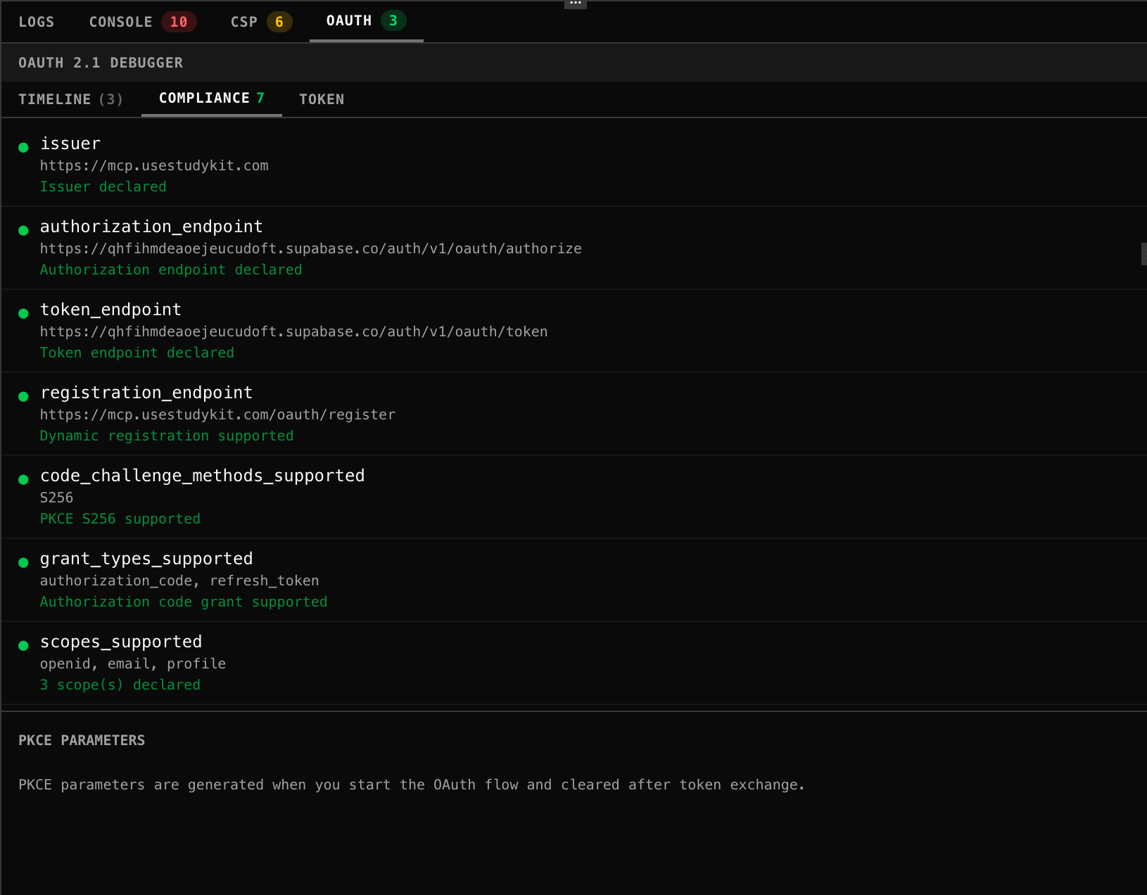This screenshot has height=895, width=1147.
Task: Open the CSP tab
Action: [260, 22]
